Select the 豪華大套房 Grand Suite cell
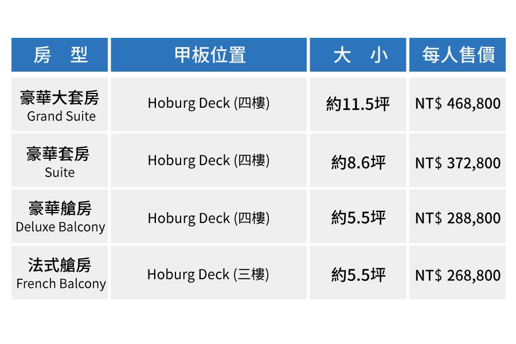516x344 pixels. (x=60, y=105)
